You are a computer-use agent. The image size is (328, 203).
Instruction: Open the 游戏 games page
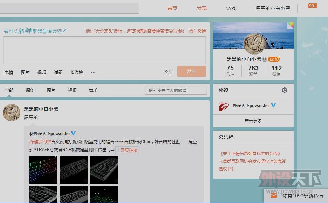pyautogui.click(x=231, y=8)
